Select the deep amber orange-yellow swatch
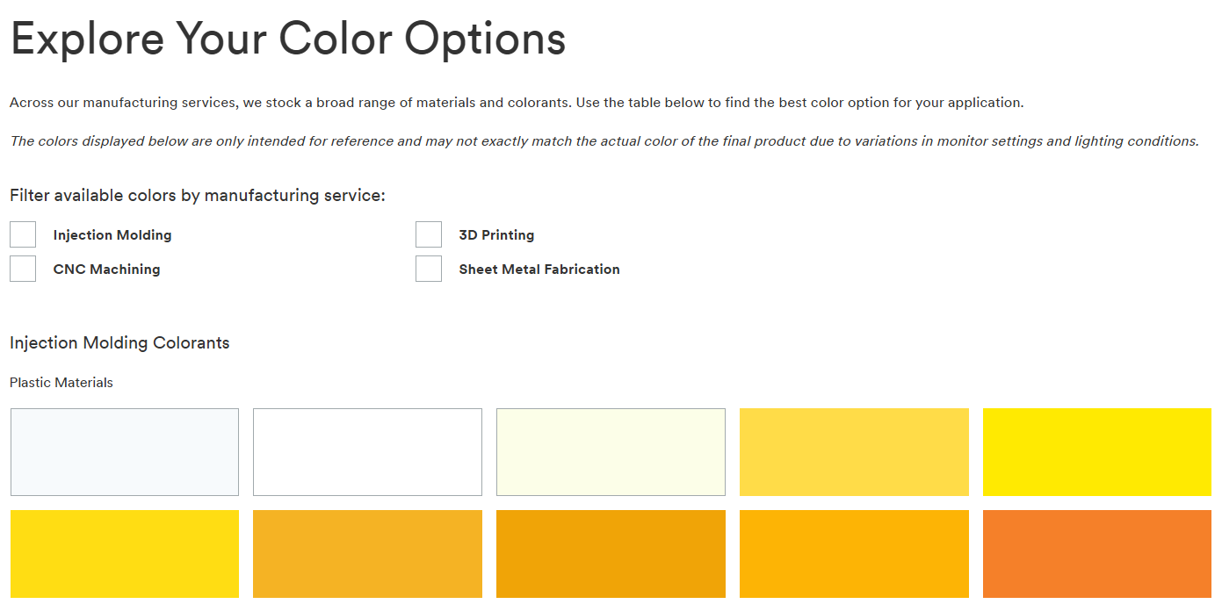 [854, 553]
